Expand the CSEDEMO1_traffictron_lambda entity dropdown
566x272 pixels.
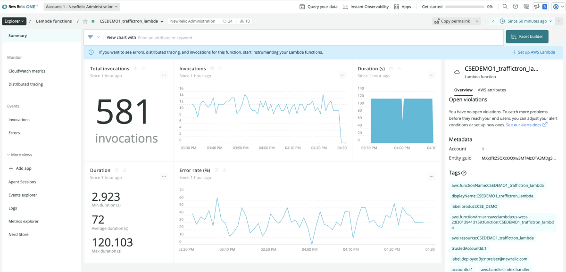[162, 22]
